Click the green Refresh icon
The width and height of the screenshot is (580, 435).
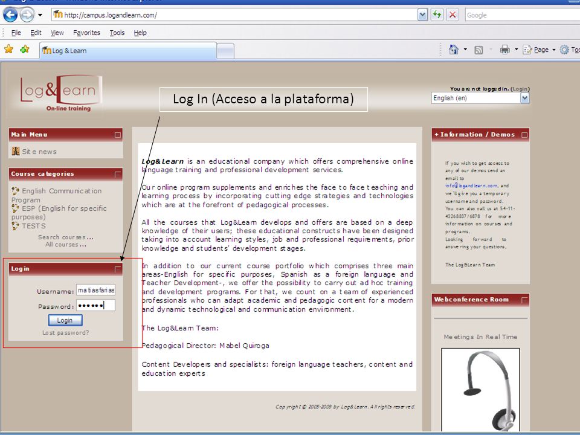point(437,14)
